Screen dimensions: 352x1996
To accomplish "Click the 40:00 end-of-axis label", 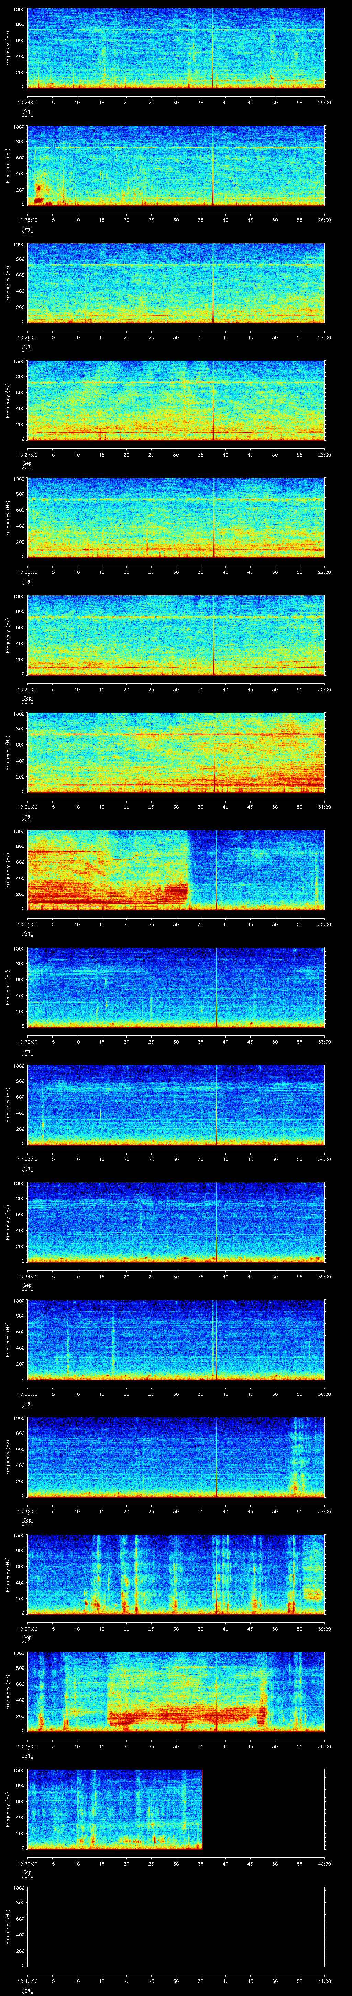I will (324, 1864).
